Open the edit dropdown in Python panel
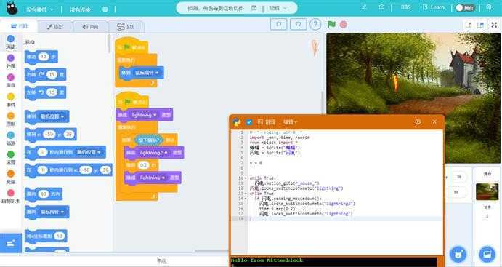The width and height of the screenshot is (502, 267). (x=290, y=122)
